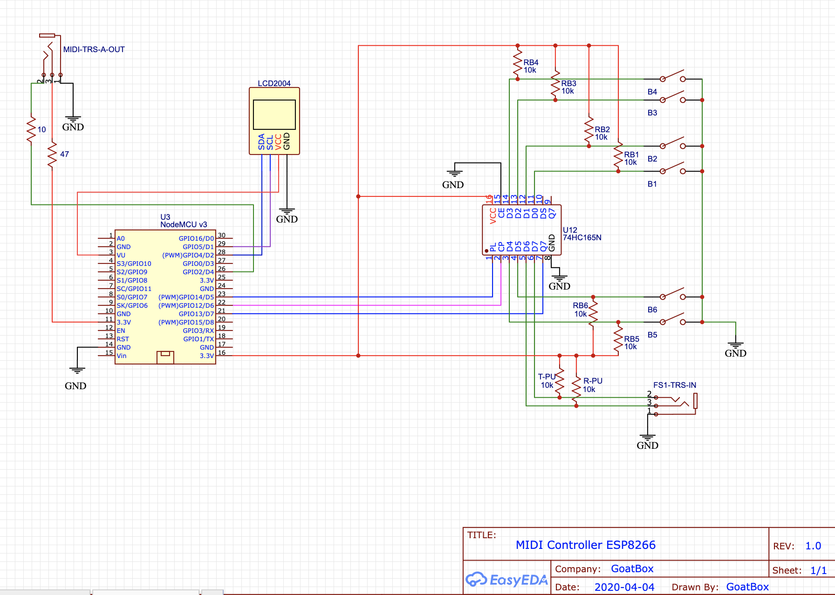Click the NodeMCU v3 name label
Viewport: 835px width, 595px height.
[184, 224]
